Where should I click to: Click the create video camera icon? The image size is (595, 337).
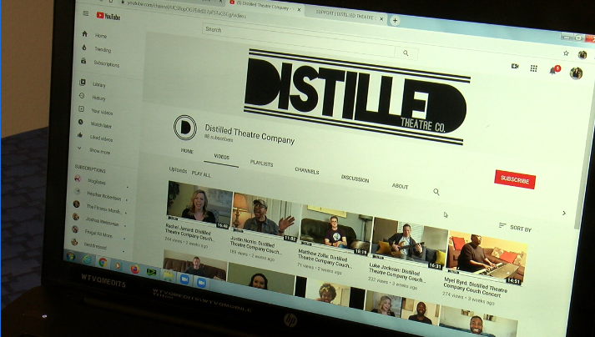coord(515,66)
